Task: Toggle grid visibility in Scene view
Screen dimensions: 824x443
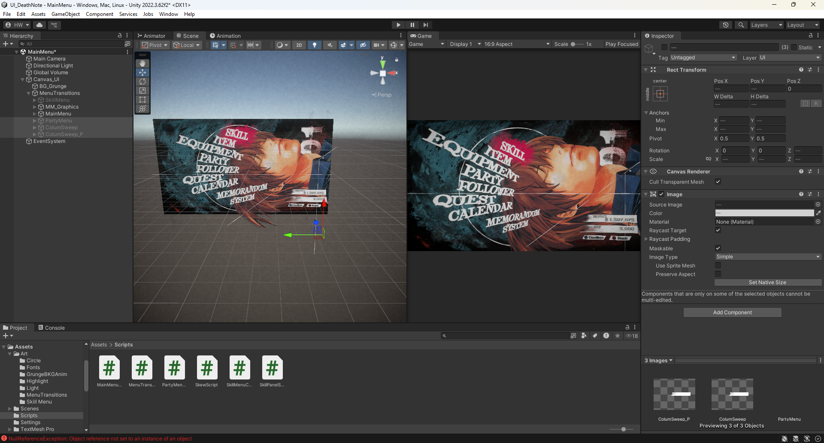Action: 215,45
